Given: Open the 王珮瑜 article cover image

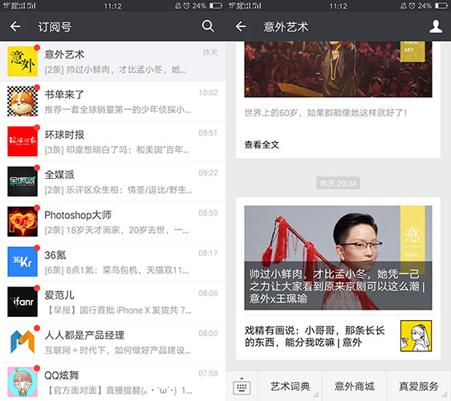Looking at the screenshot, I should [338, 257].
